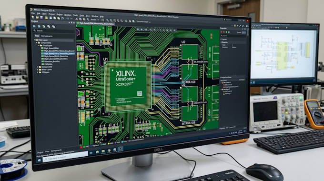The width and height of the screenshot is (324, 181).
Task: Open the Help menu
Action: 101,17
